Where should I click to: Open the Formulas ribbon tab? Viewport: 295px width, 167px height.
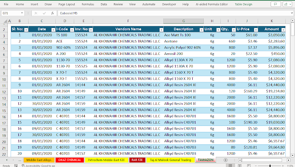pyautogui.click(x=88, y=4)
